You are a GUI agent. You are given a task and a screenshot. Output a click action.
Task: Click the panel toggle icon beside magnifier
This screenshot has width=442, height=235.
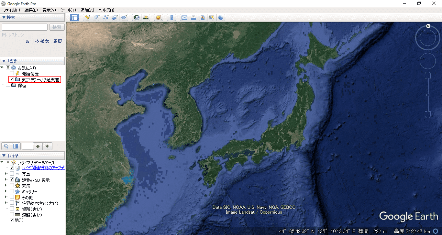pyautogui.click(x=16, y=146)
